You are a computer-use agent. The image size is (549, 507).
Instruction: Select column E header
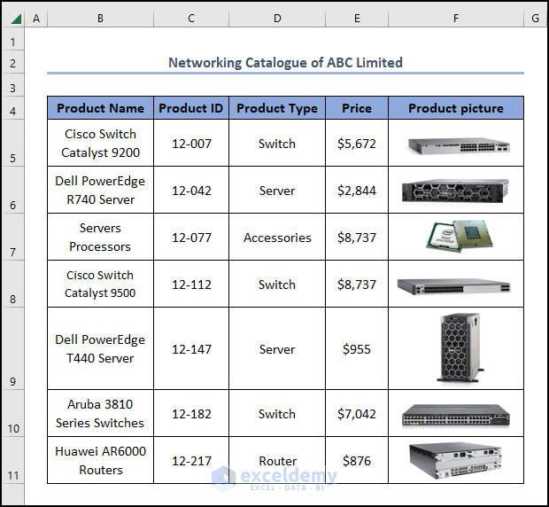tap(357, 19)
